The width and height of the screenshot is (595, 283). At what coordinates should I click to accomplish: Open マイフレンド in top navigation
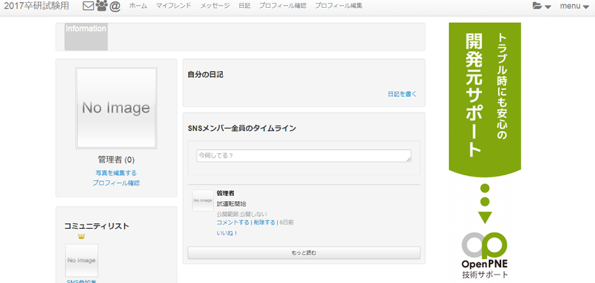tap(173, 6)
